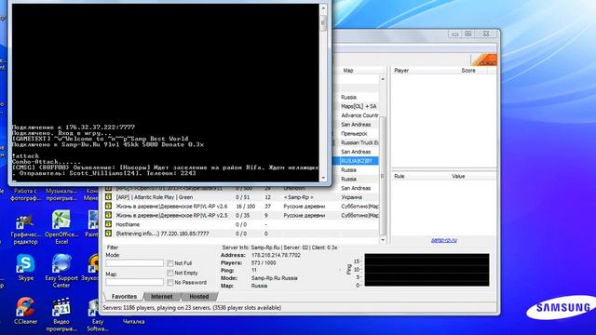Screen dimensions: 596x335
Task: Click the !attack line in the console
Action: (x=25, y=156)
